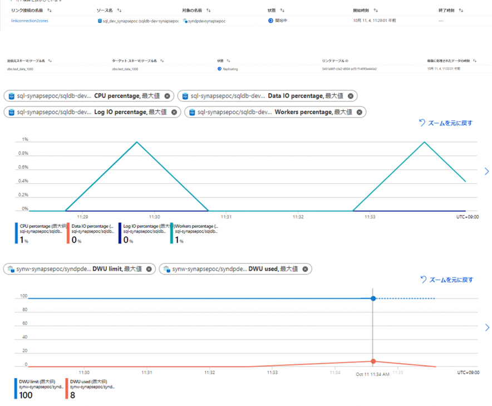
Task: Remove the DWU used metric chip
Action: pos(305,269)
